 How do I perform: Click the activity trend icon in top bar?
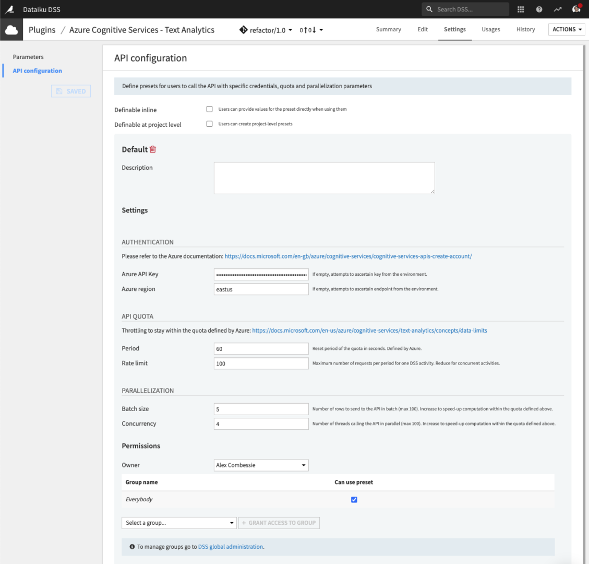click(557, 9)
